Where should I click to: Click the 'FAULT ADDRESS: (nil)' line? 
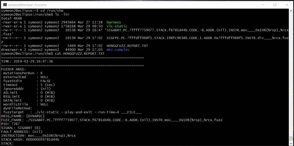[x=22, y=132]
